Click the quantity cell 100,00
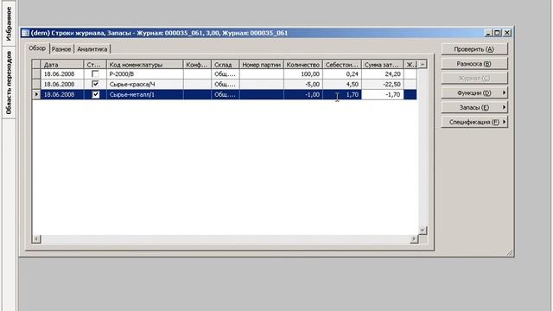This screenshot has width=553, height=311. point(303,74)
